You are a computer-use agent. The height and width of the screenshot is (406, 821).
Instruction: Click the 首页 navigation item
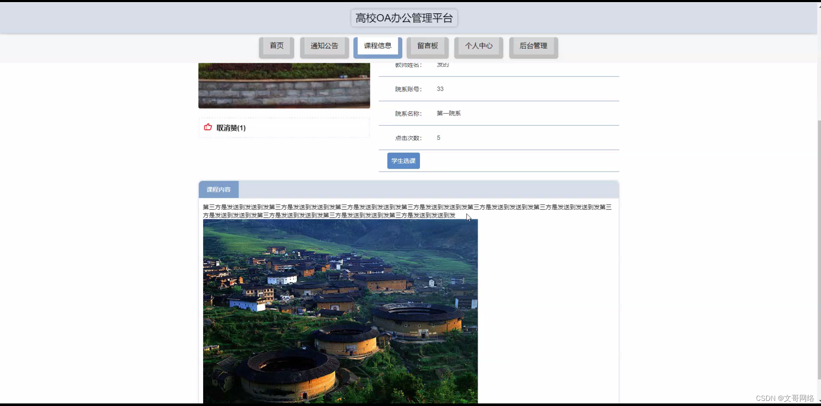tap(276, 45)
